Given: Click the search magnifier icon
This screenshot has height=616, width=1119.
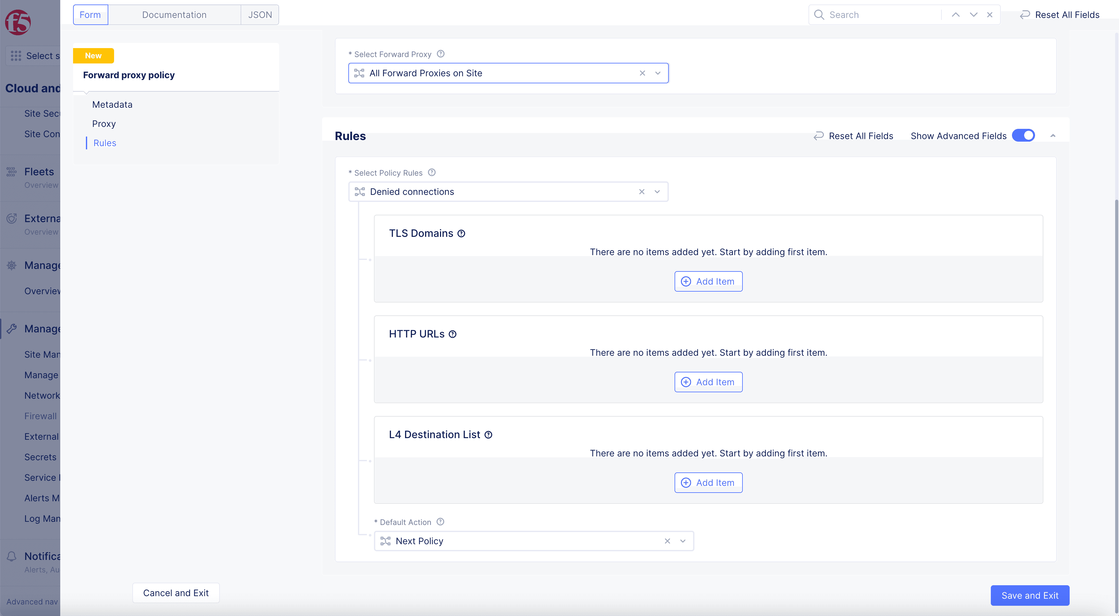Looking at the screenshot, I should pyautogui.click(x=818, y=14).
